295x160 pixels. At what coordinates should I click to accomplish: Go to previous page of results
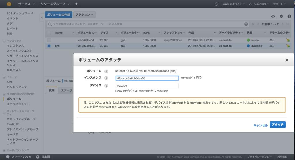point(258,24)
